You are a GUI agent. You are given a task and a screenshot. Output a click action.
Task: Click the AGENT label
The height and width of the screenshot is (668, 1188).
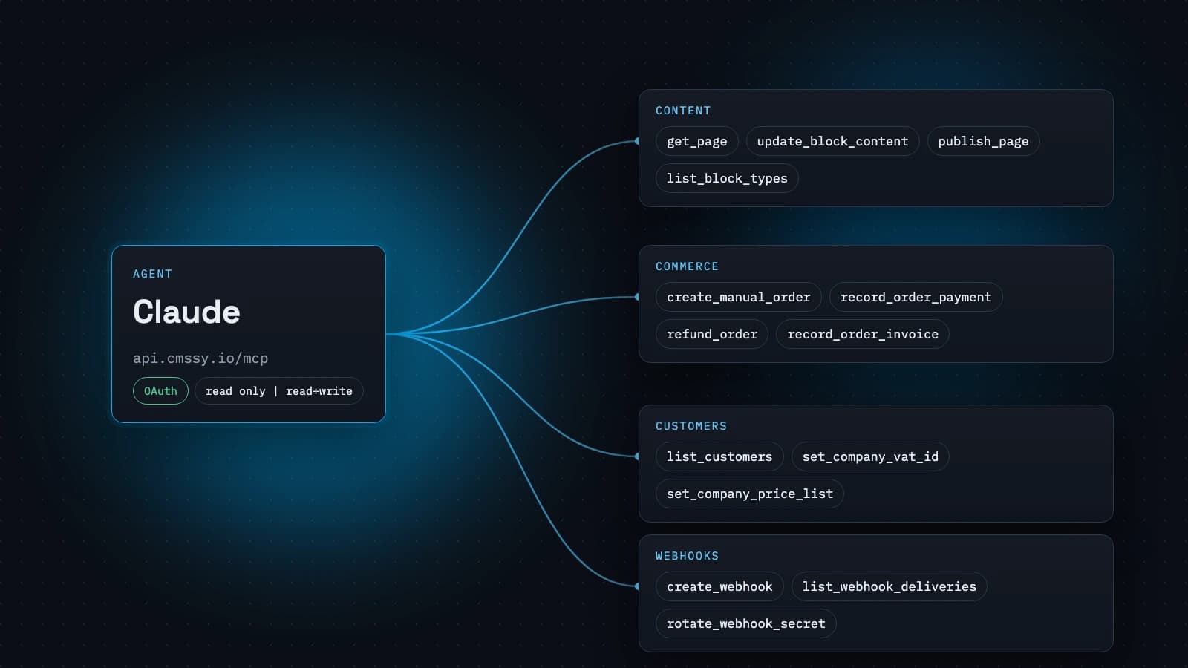click(152, 274)
